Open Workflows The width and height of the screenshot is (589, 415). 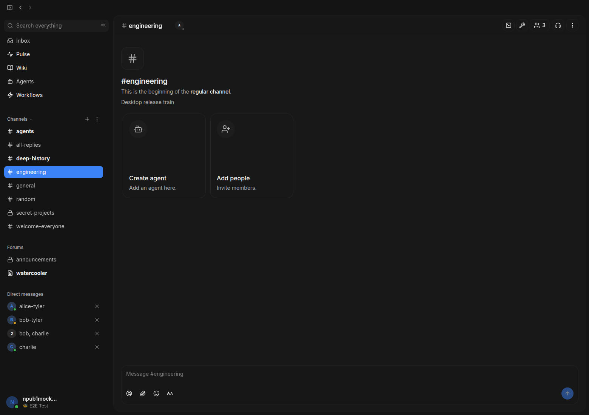[54, 95]
